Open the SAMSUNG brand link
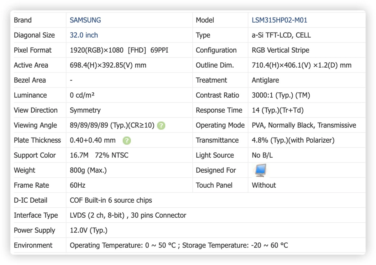This screenshot has height=265, width=376. pos(85,20)
